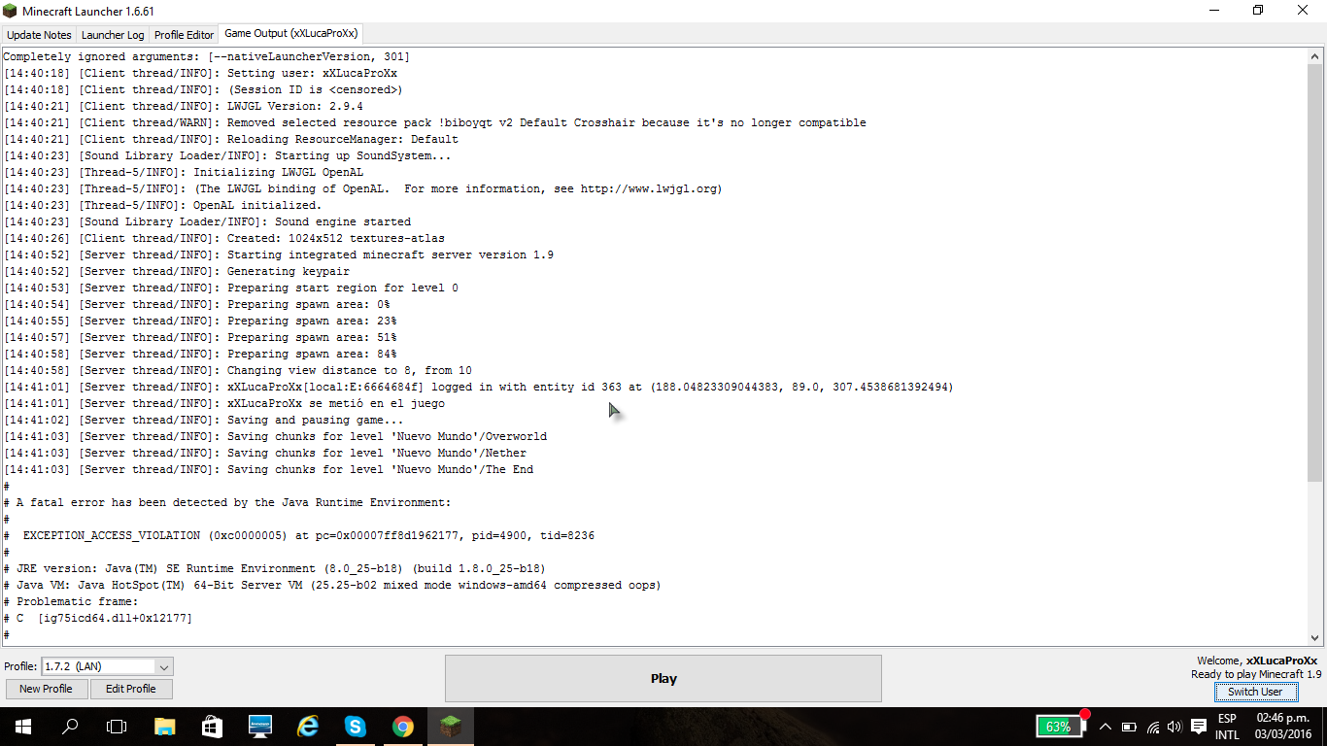Switch to the Update Notes tab
Image resolution: width=1327 pixels, height=746 pixels.
point(39,35)
